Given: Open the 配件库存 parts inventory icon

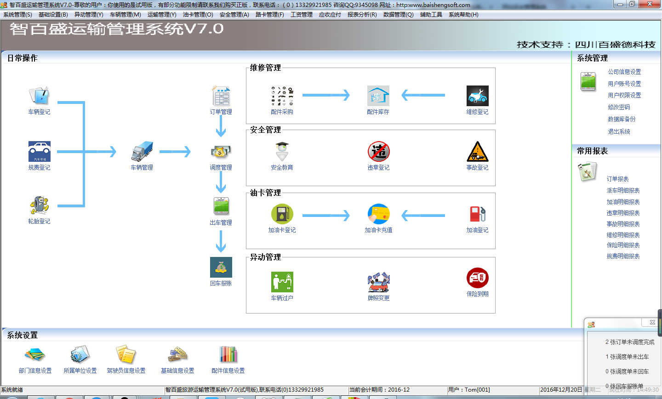Looking at the screenshot, I should 378,96.
